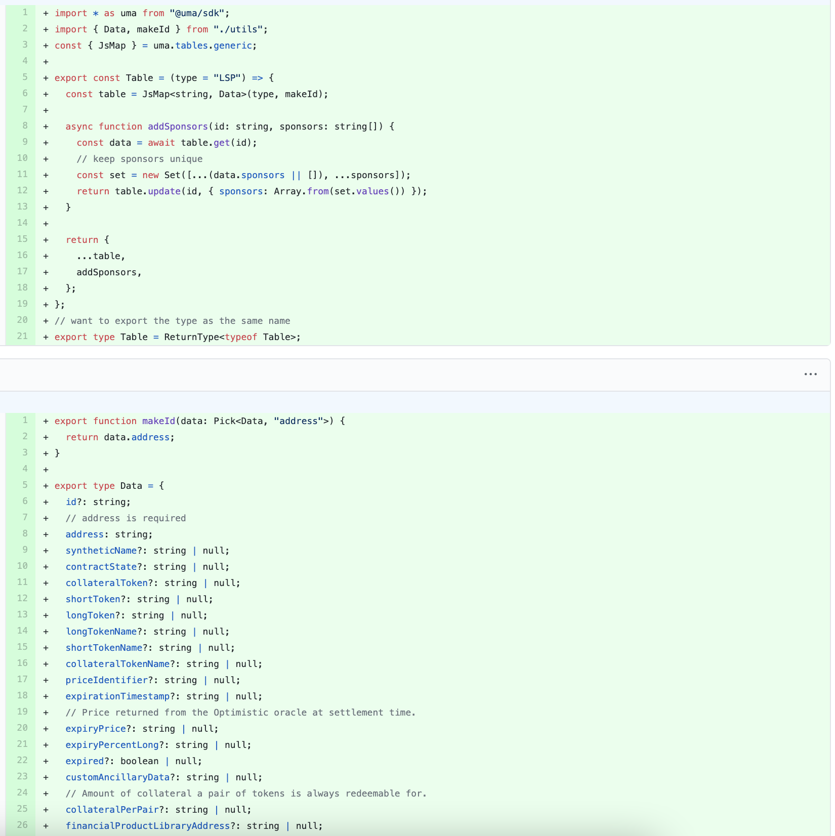Click line number 8 beside async function addSponsors
This screenshot has height=836, width=835.
(25, 126)
